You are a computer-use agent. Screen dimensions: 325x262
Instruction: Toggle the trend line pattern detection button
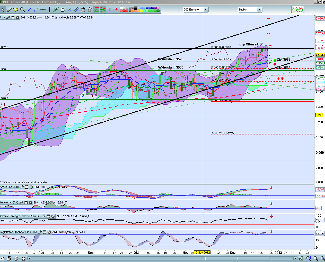pos(96,9)
